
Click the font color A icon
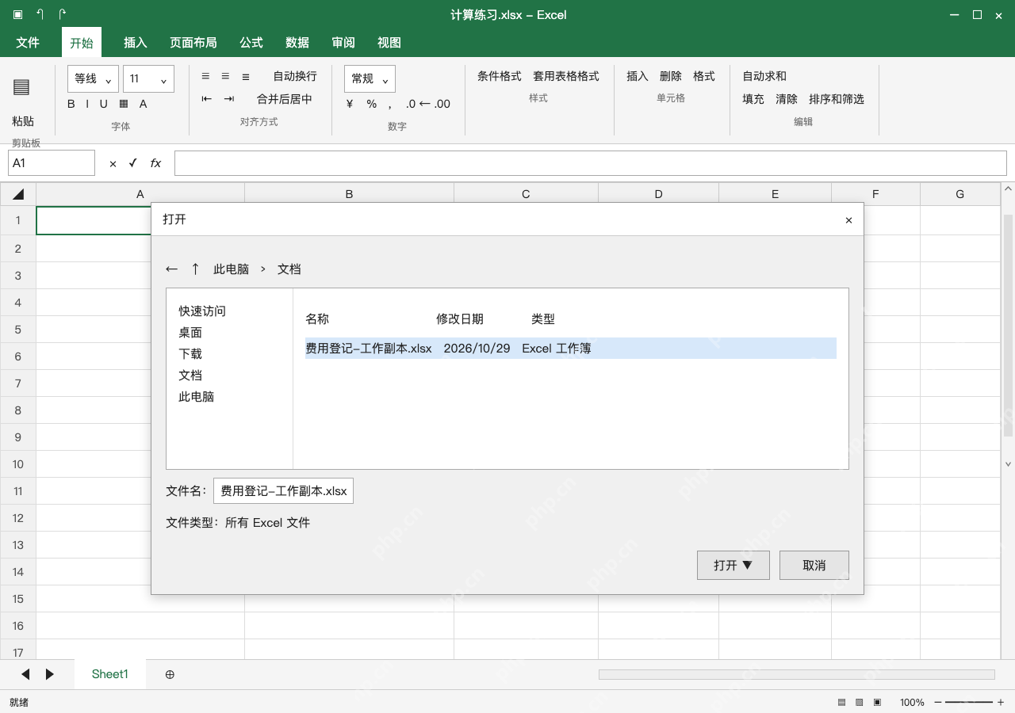coord(144,104)
